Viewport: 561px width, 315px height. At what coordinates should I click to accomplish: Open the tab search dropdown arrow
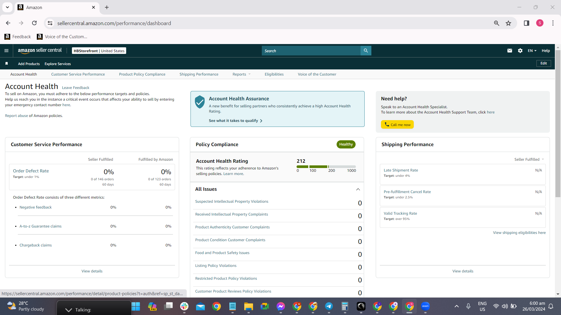tap(7, 7)
